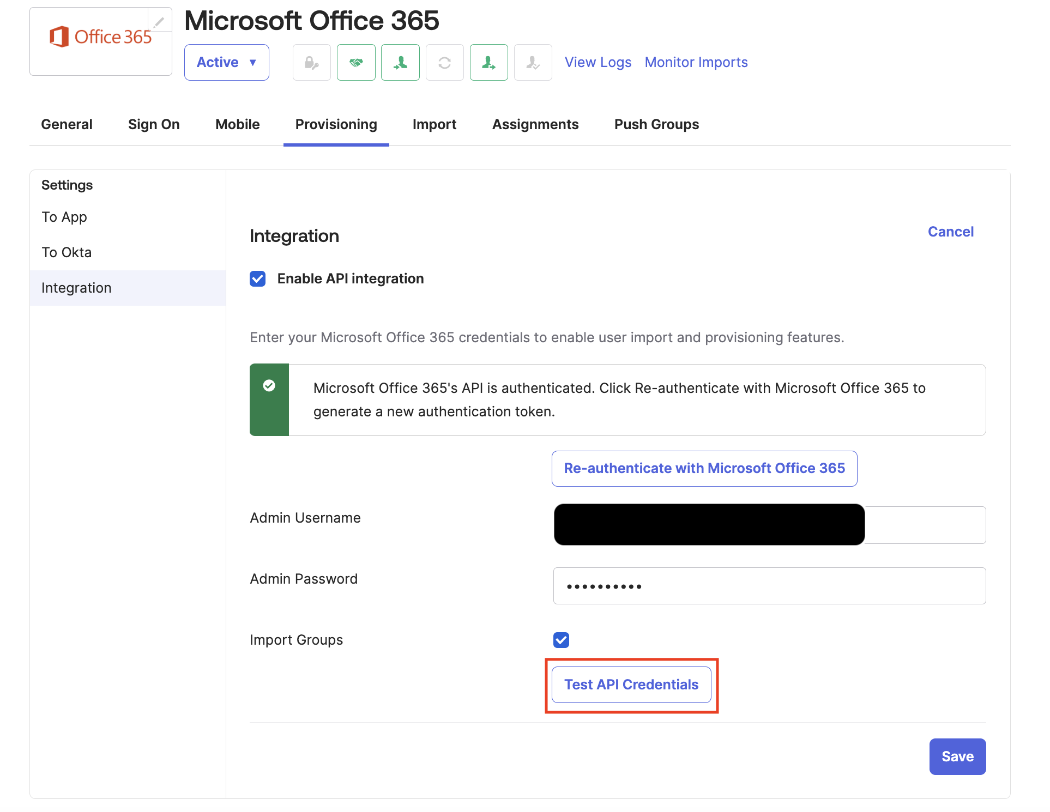Select To Okta in Settings sidebar

[67, 253]
